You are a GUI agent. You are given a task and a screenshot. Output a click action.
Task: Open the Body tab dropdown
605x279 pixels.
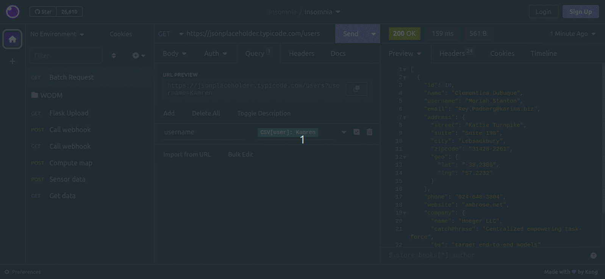click(x=175, y=54)
